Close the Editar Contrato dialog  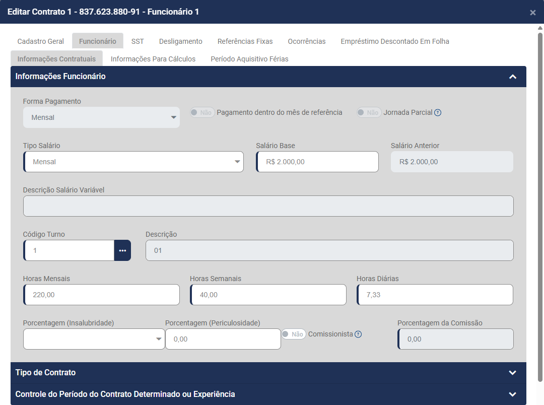coord(532,13)
